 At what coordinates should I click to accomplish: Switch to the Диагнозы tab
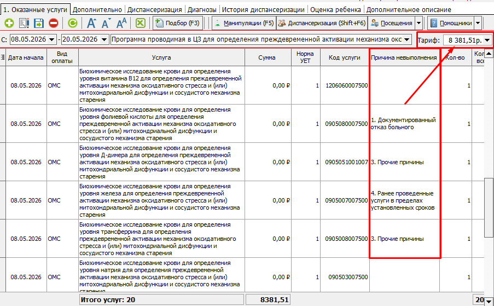pyautogui.click(x=202, y=10)
